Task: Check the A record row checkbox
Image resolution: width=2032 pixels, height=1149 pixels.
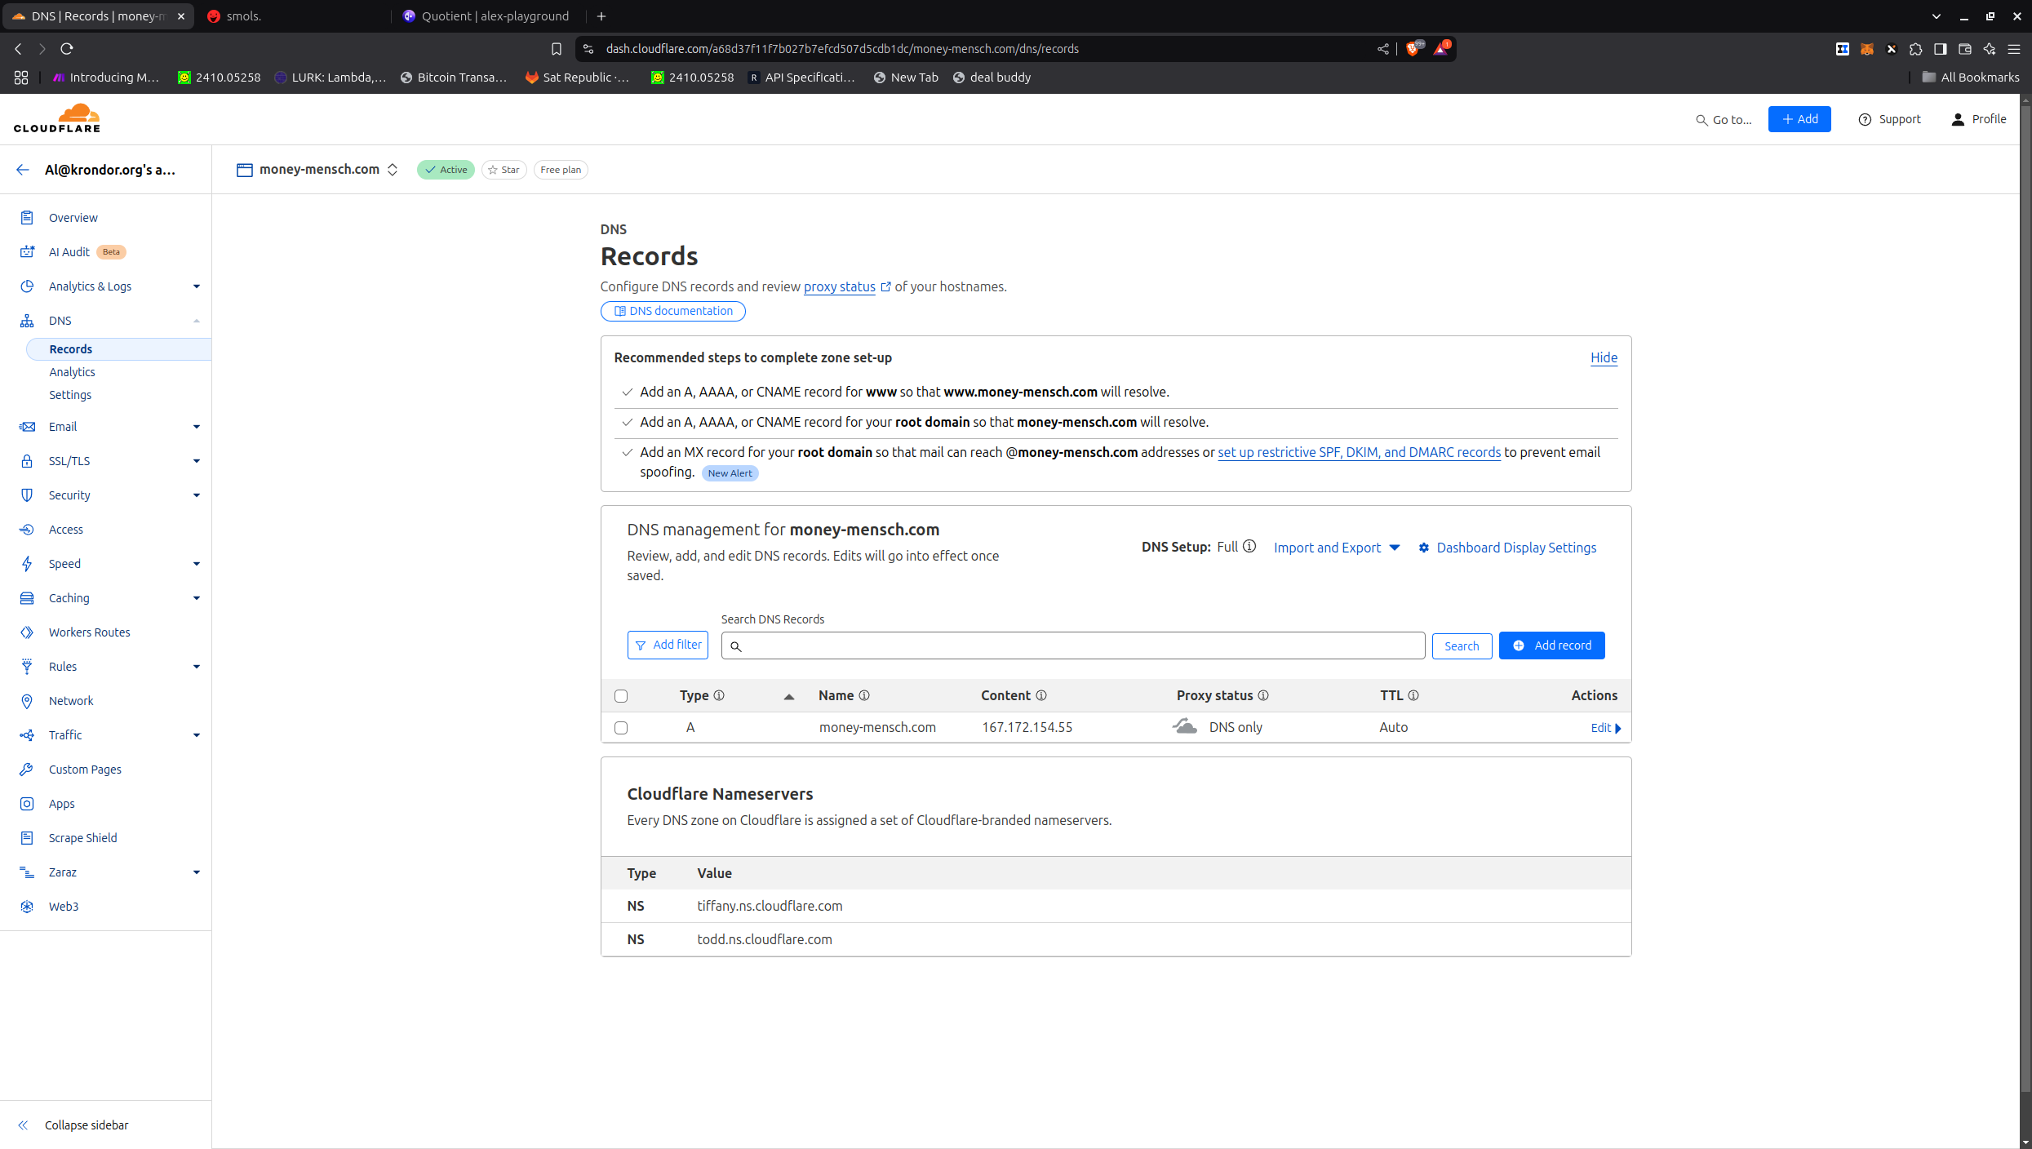Action: tap(621, 728)
